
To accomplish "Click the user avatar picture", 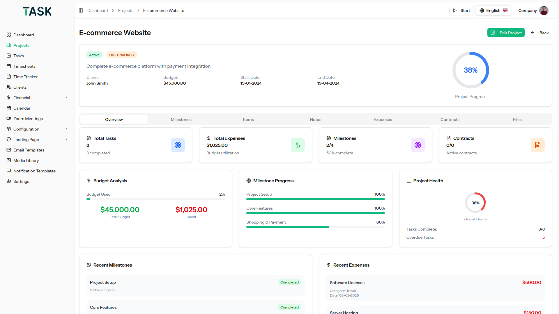I will click(x=544, y=10).
